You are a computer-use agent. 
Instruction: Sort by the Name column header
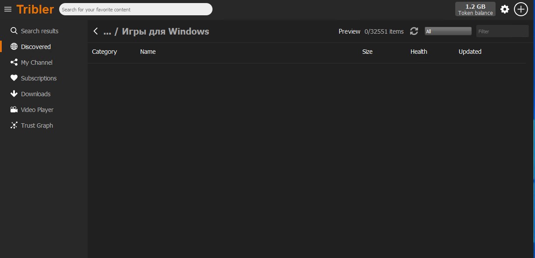click(x=148, y=52)
